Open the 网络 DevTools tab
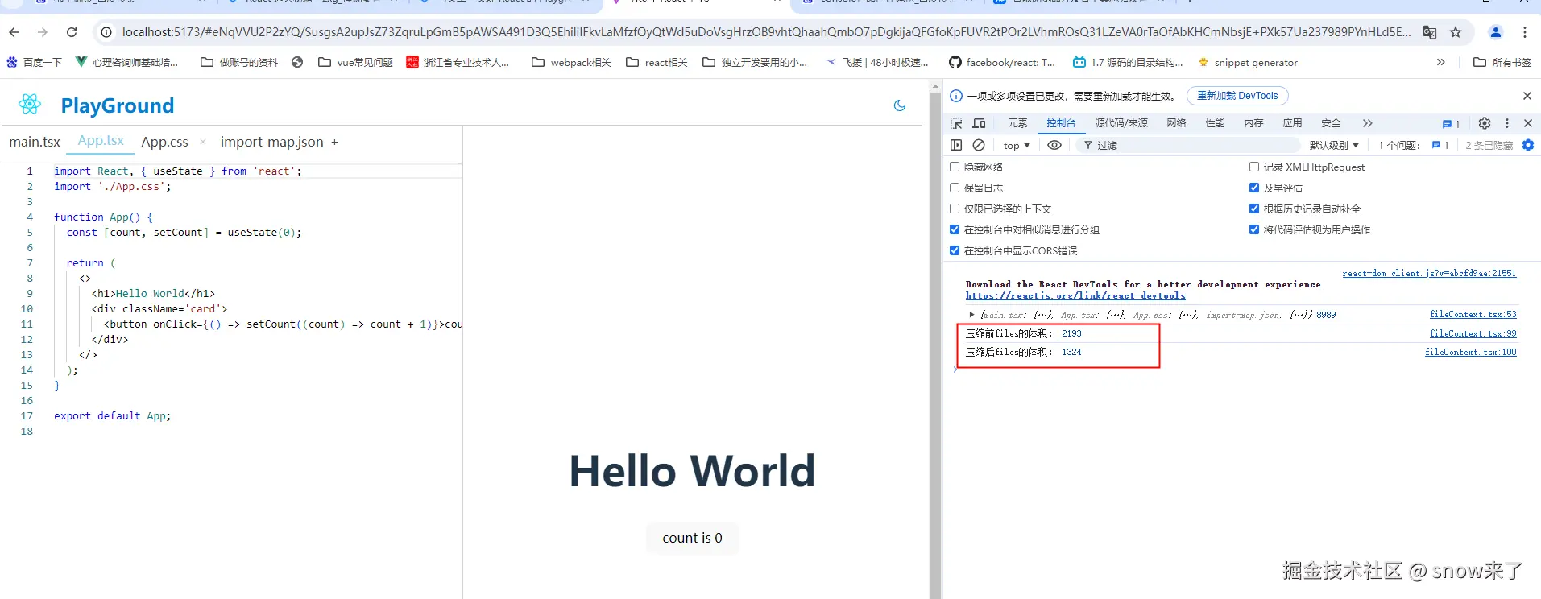 (x=1176, y=123)
